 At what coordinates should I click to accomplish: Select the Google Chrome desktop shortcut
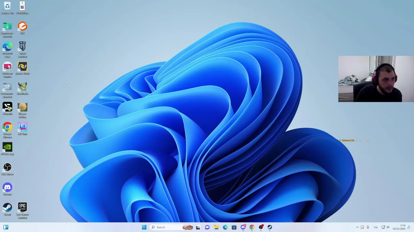[7, 130]
